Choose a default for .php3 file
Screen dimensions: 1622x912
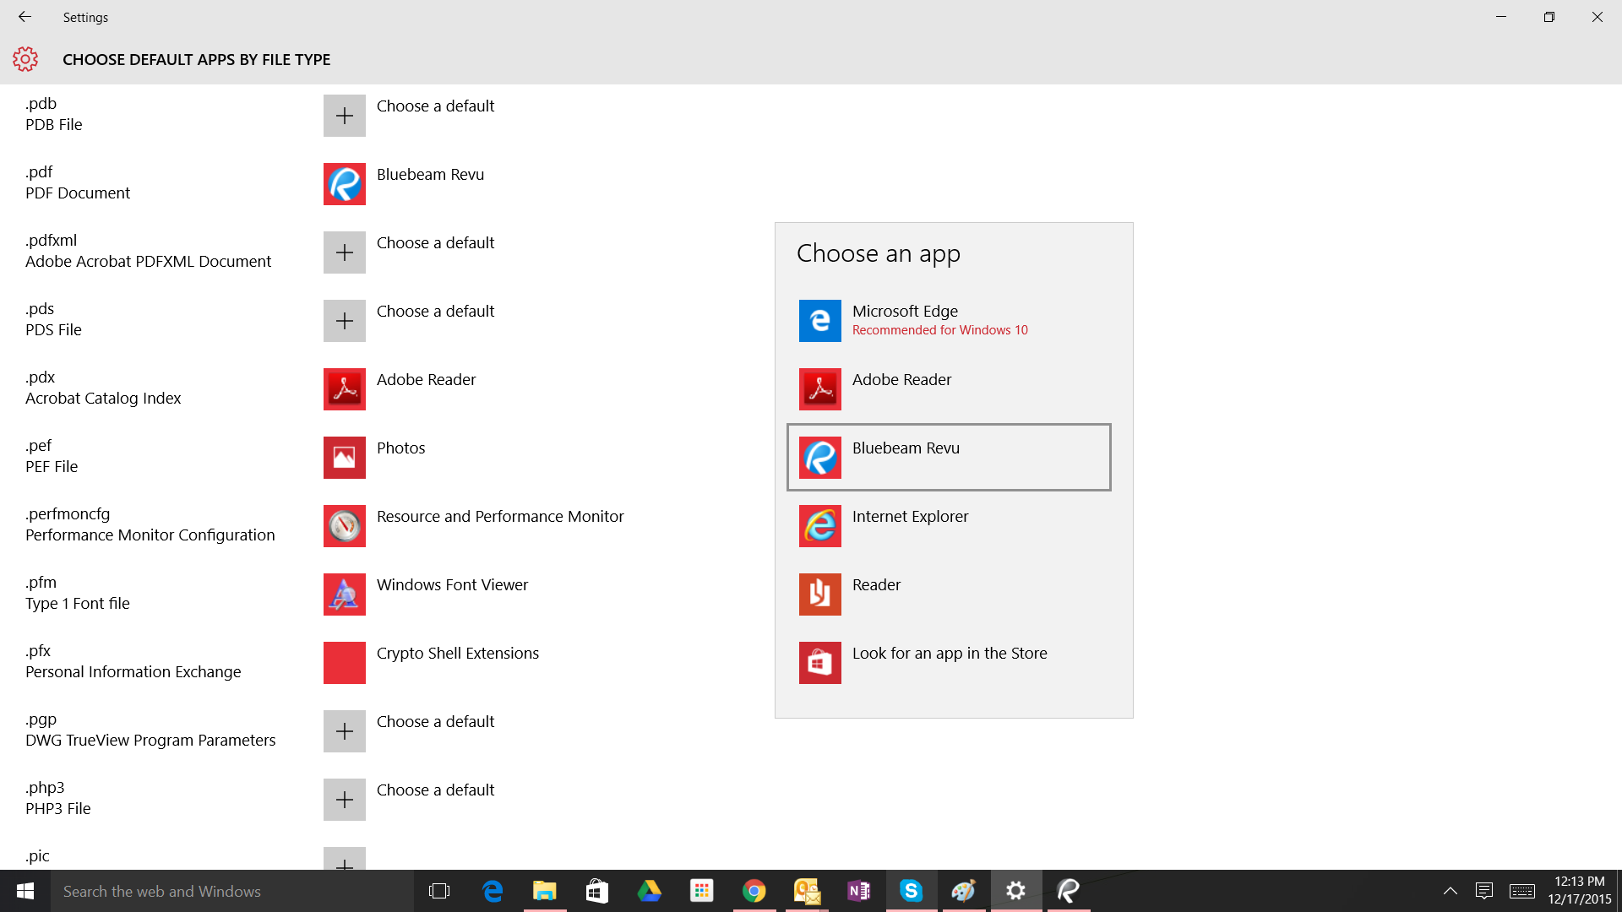pyautogui.click(x=344, y=798)
